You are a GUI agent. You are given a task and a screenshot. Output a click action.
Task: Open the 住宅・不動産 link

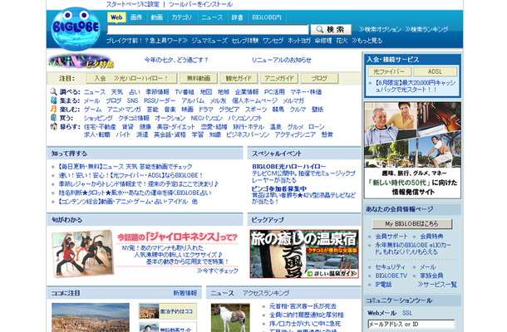(100, 127)
